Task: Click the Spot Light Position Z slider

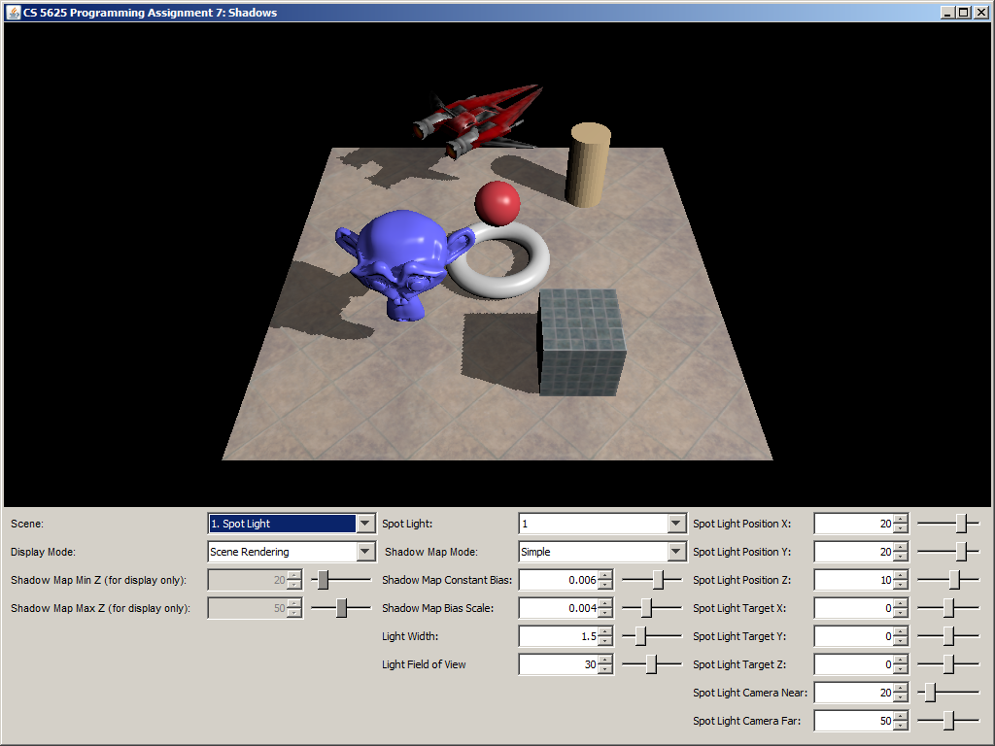Action: click(x=954, y=580)
